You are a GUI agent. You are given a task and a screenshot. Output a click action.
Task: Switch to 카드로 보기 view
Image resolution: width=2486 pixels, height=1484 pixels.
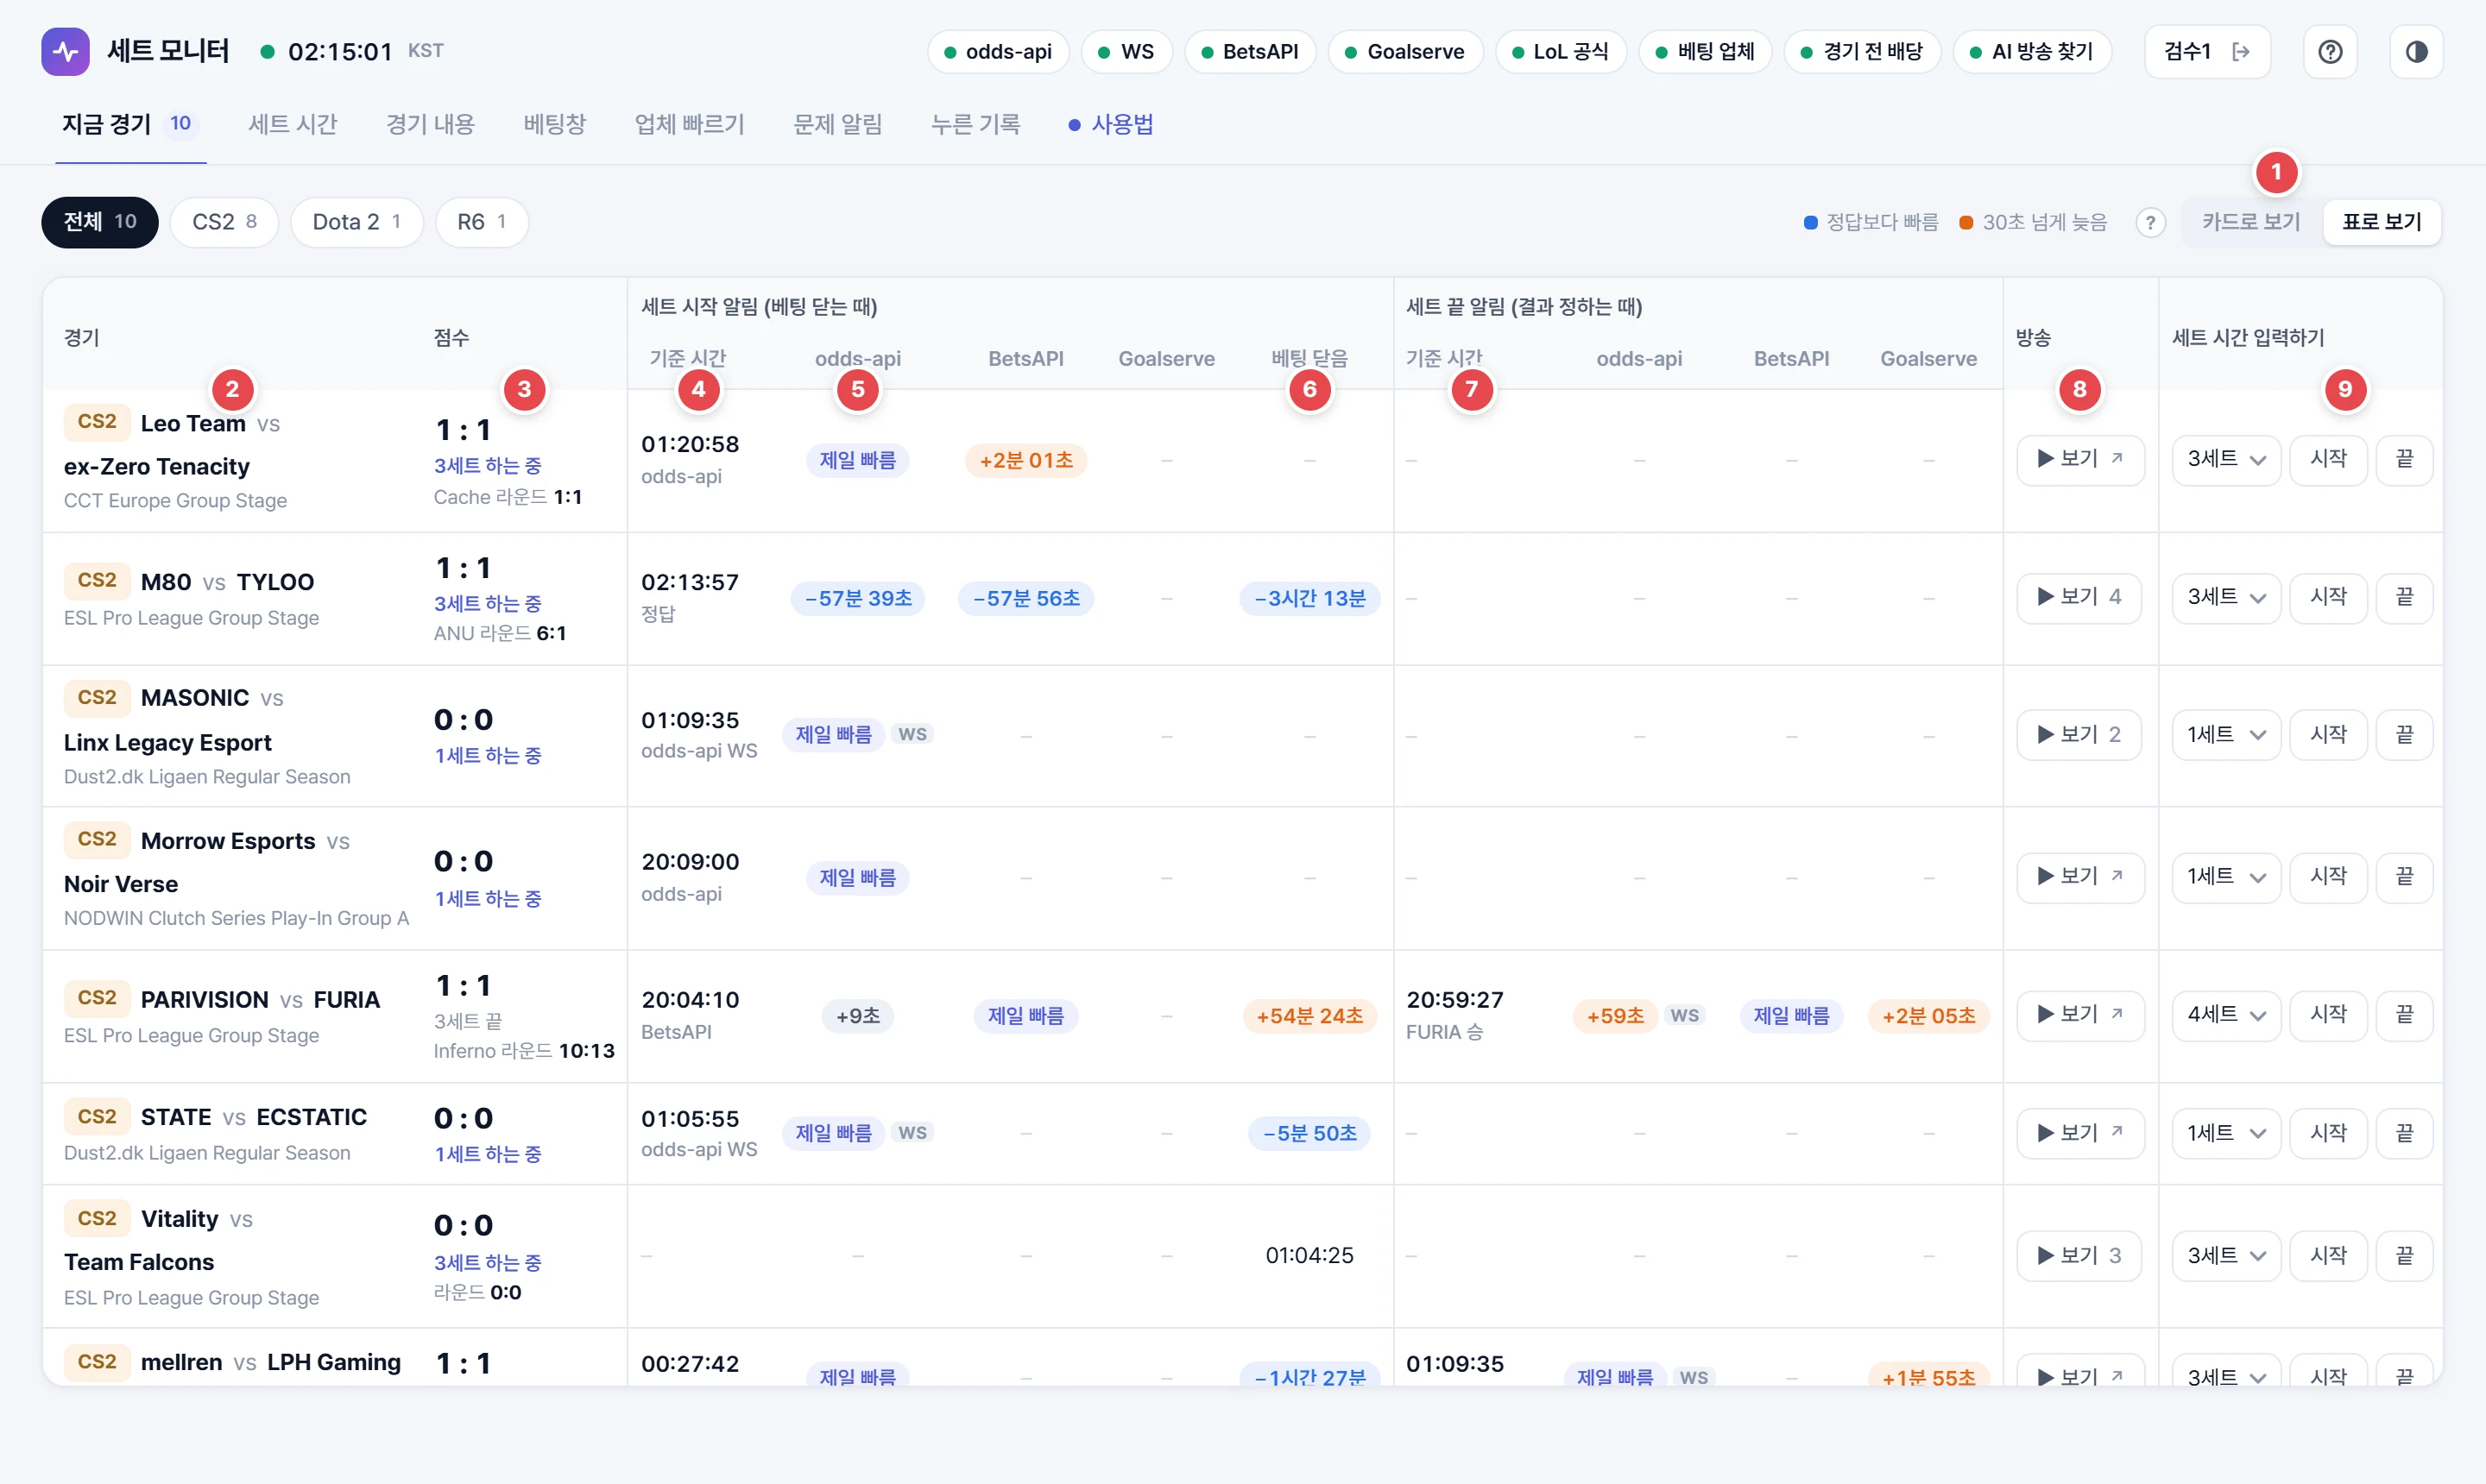(x=2251, y=222)
